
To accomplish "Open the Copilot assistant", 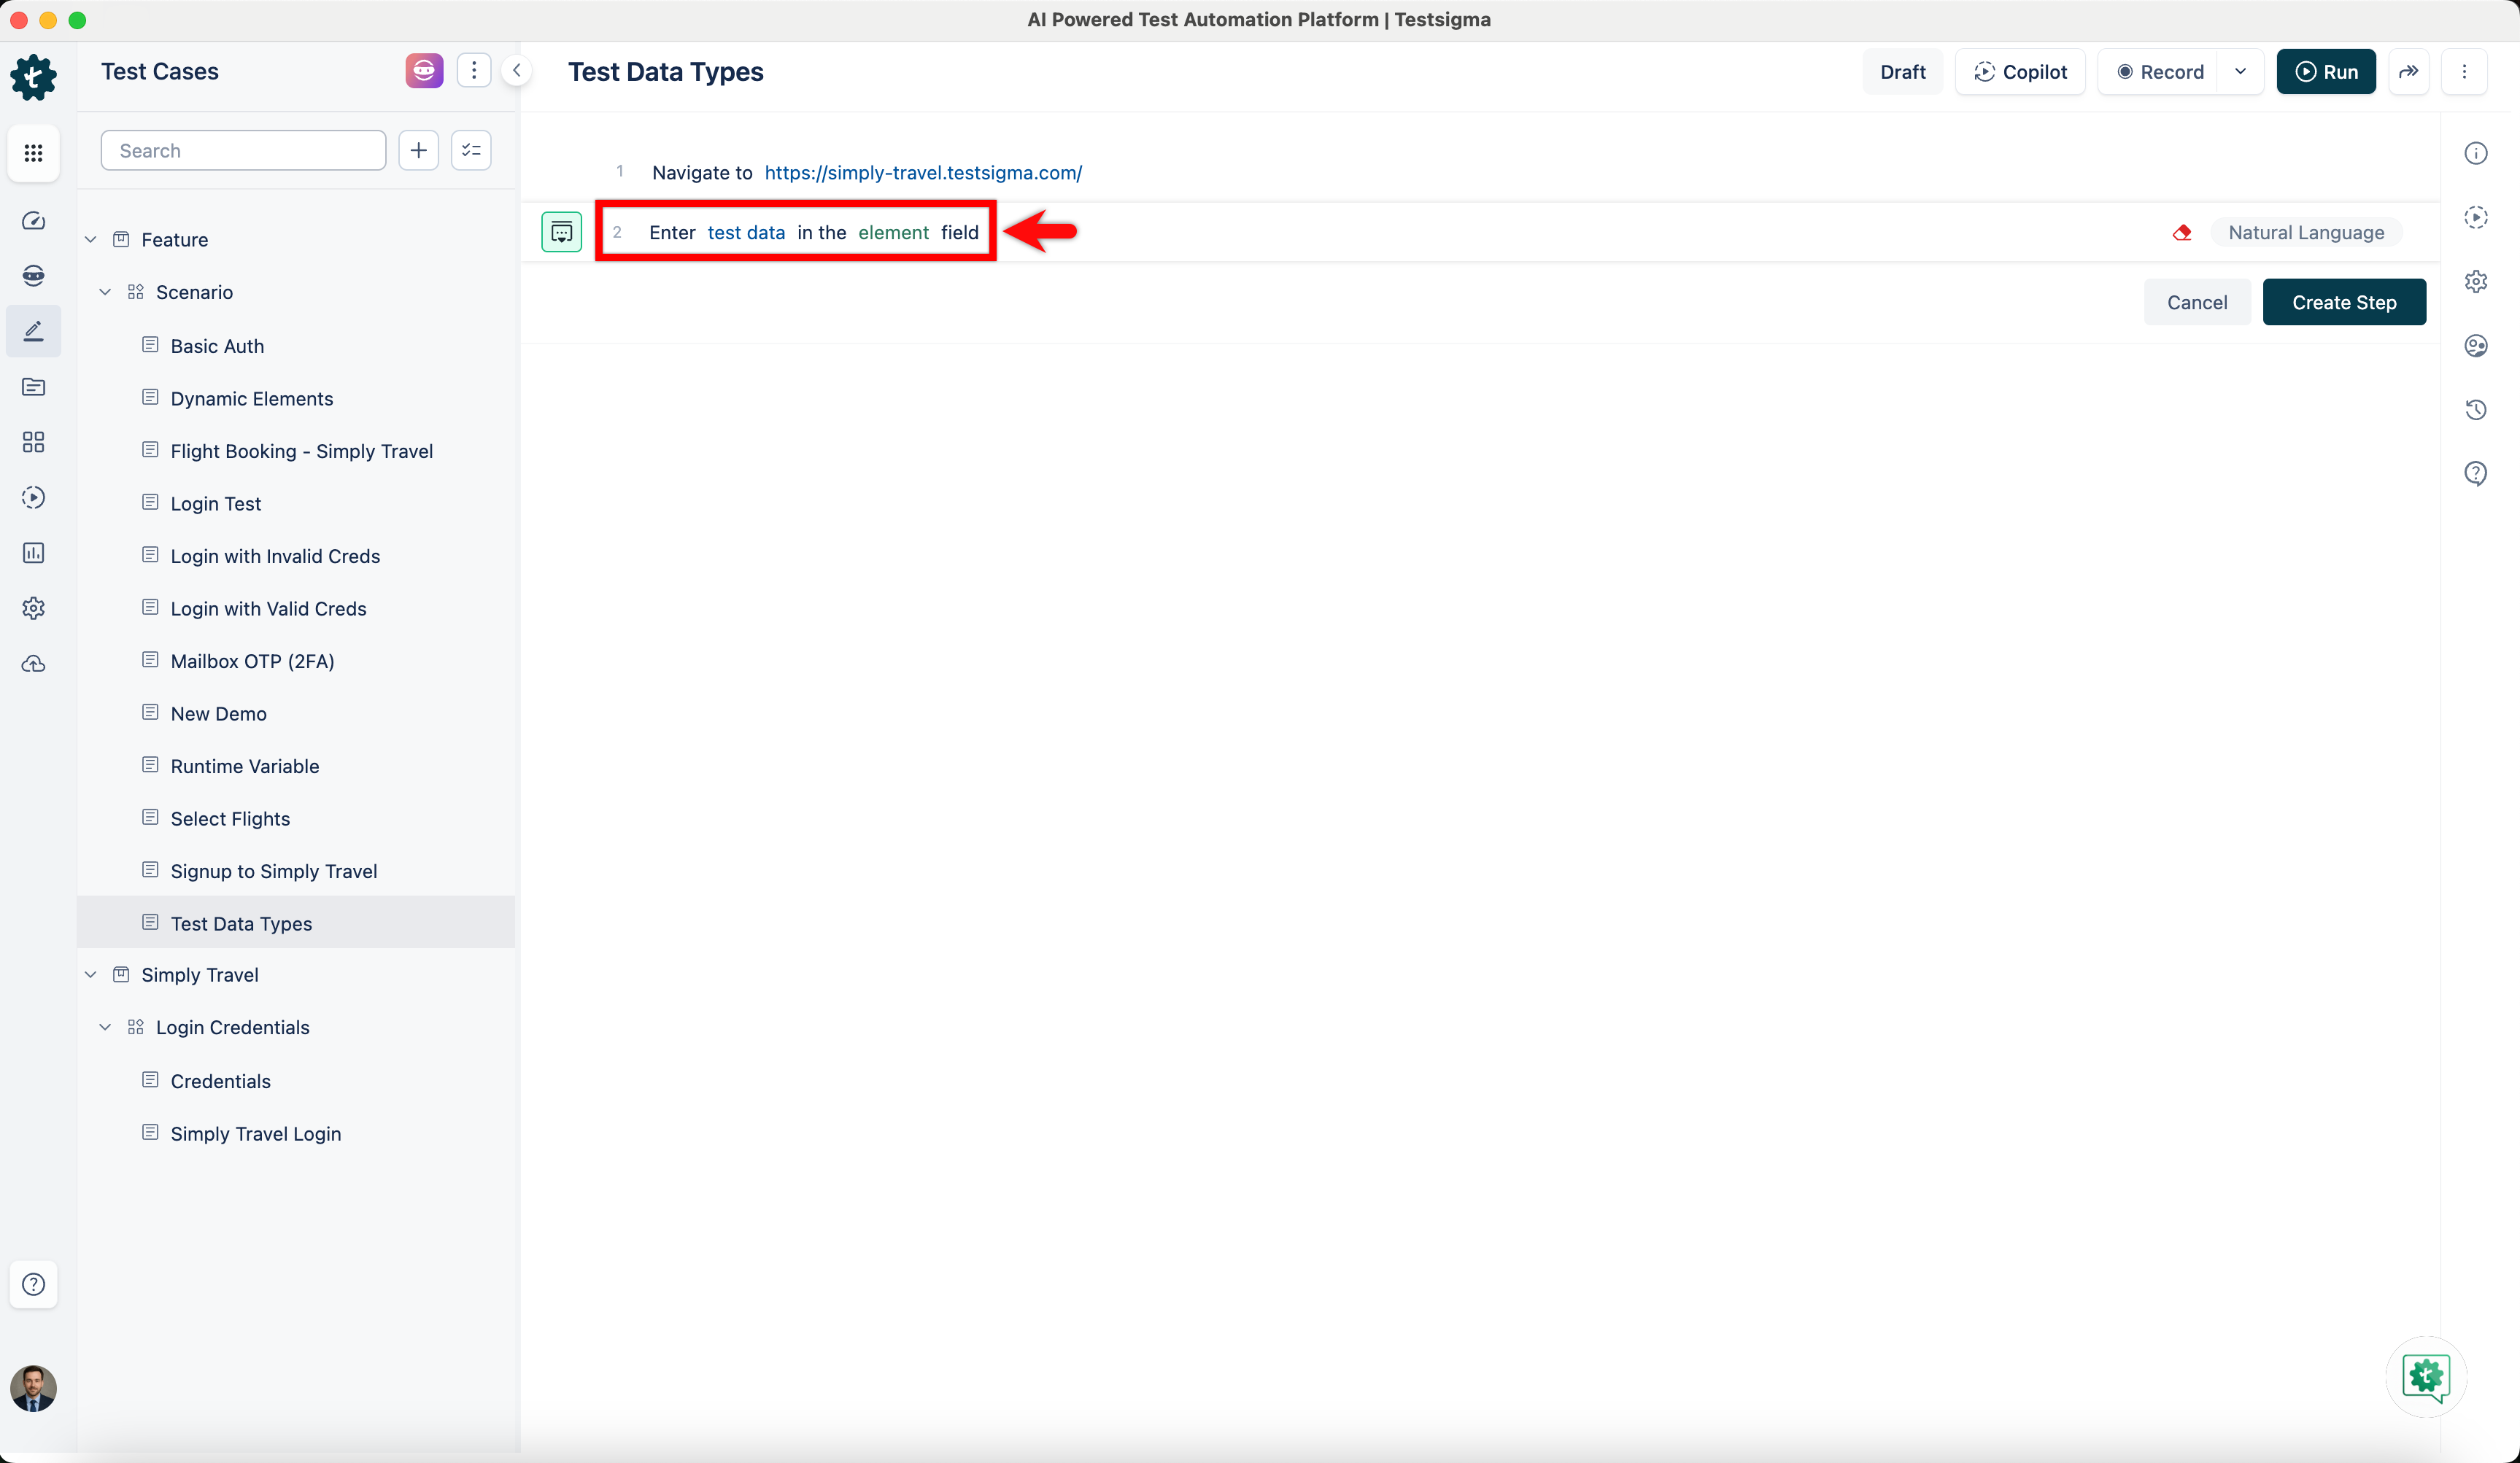I will 2020,72.
